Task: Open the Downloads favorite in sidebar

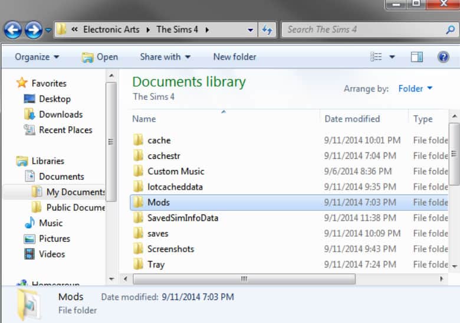Action: [60, 115]
